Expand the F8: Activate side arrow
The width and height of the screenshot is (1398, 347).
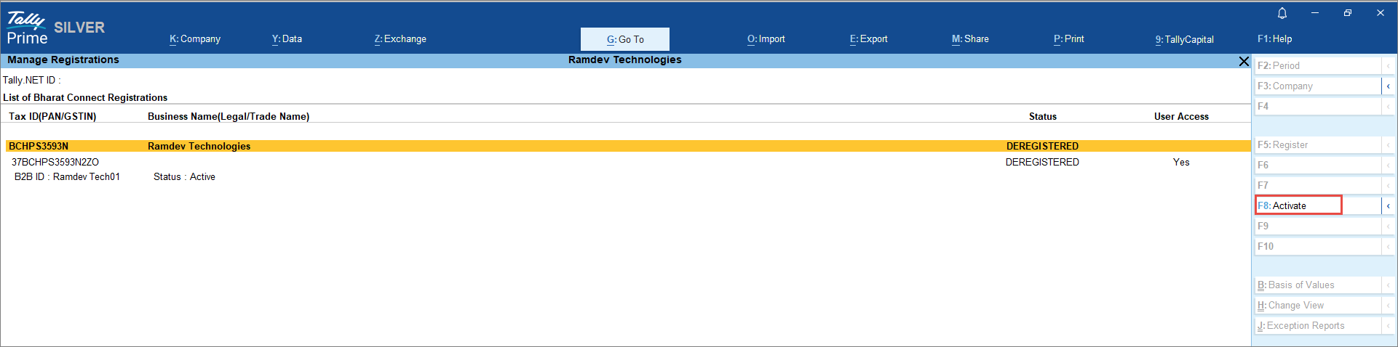pos(1388,206)
